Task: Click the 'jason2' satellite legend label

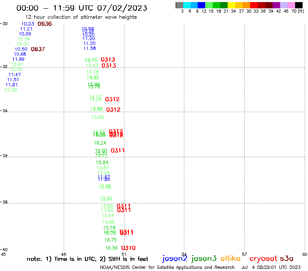Action: [x=175, y=258]
